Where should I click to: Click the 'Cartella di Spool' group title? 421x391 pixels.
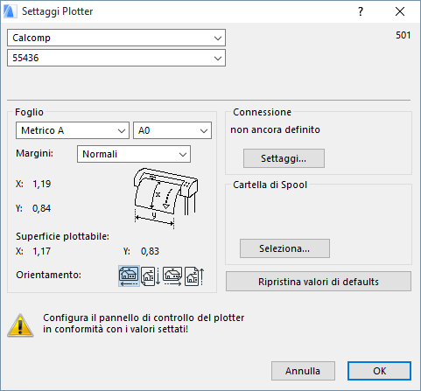tap(270, 185)
